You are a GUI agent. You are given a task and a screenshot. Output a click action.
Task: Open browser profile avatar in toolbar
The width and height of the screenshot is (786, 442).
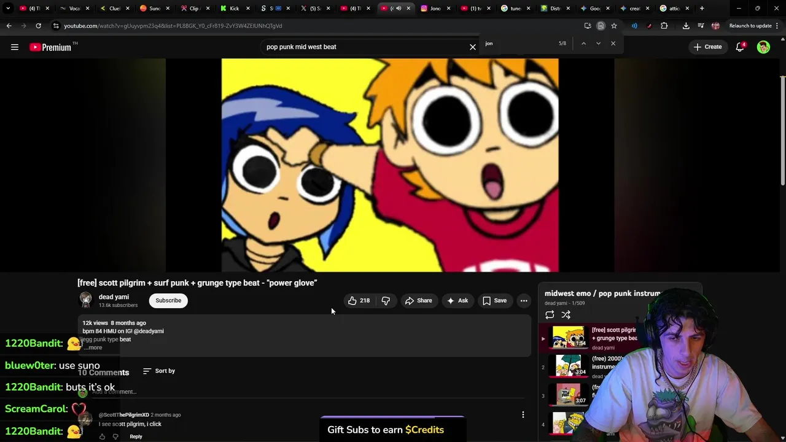click(715, 26)
